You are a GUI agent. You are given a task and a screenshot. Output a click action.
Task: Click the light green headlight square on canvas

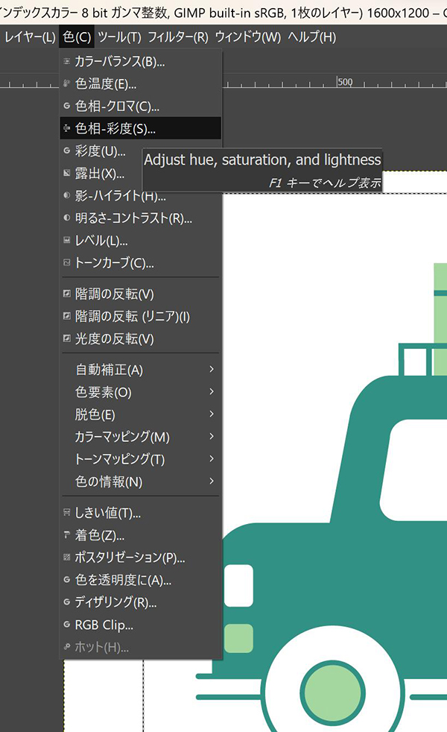[239, 638]
